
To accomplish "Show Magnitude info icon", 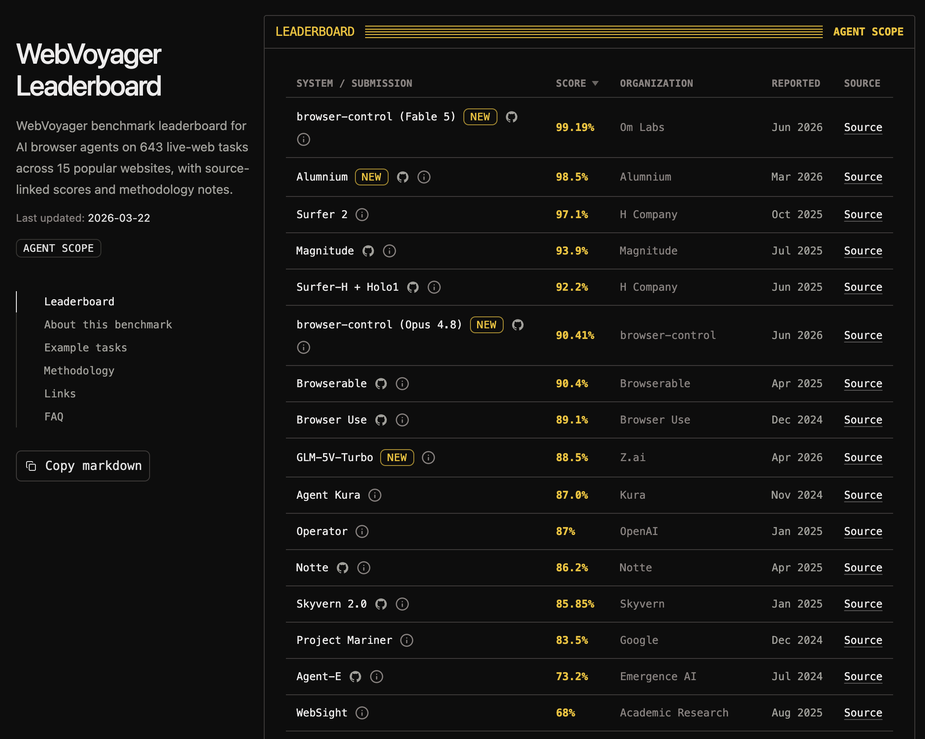I will [389, 251].
